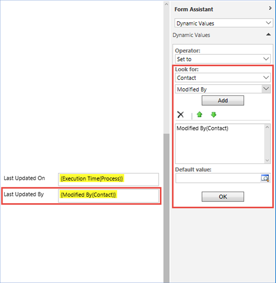Screen dimensions: 276x283
Task: Open the lookup icon beside Default value
Action: [265, 178]
